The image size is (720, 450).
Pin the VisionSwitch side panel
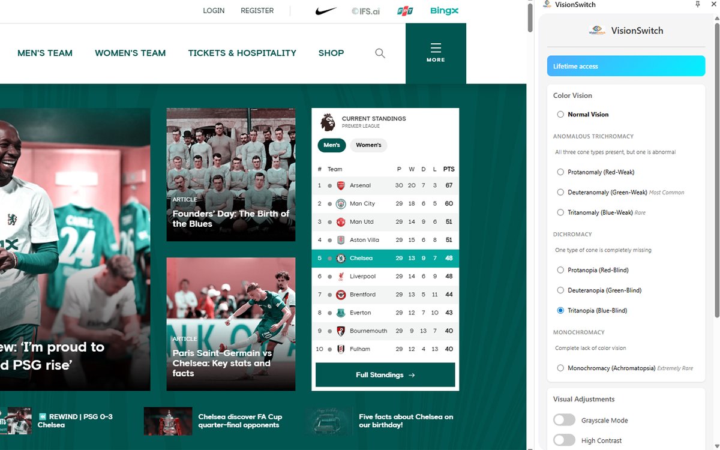click(697, 4)
